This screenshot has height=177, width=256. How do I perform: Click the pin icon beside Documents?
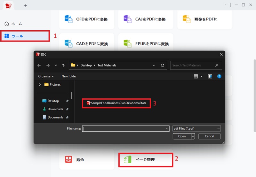[x=67, y=117]
